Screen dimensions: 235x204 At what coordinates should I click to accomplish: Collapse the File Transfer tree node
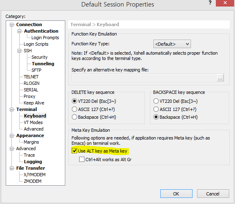click(x=11, y=169)
